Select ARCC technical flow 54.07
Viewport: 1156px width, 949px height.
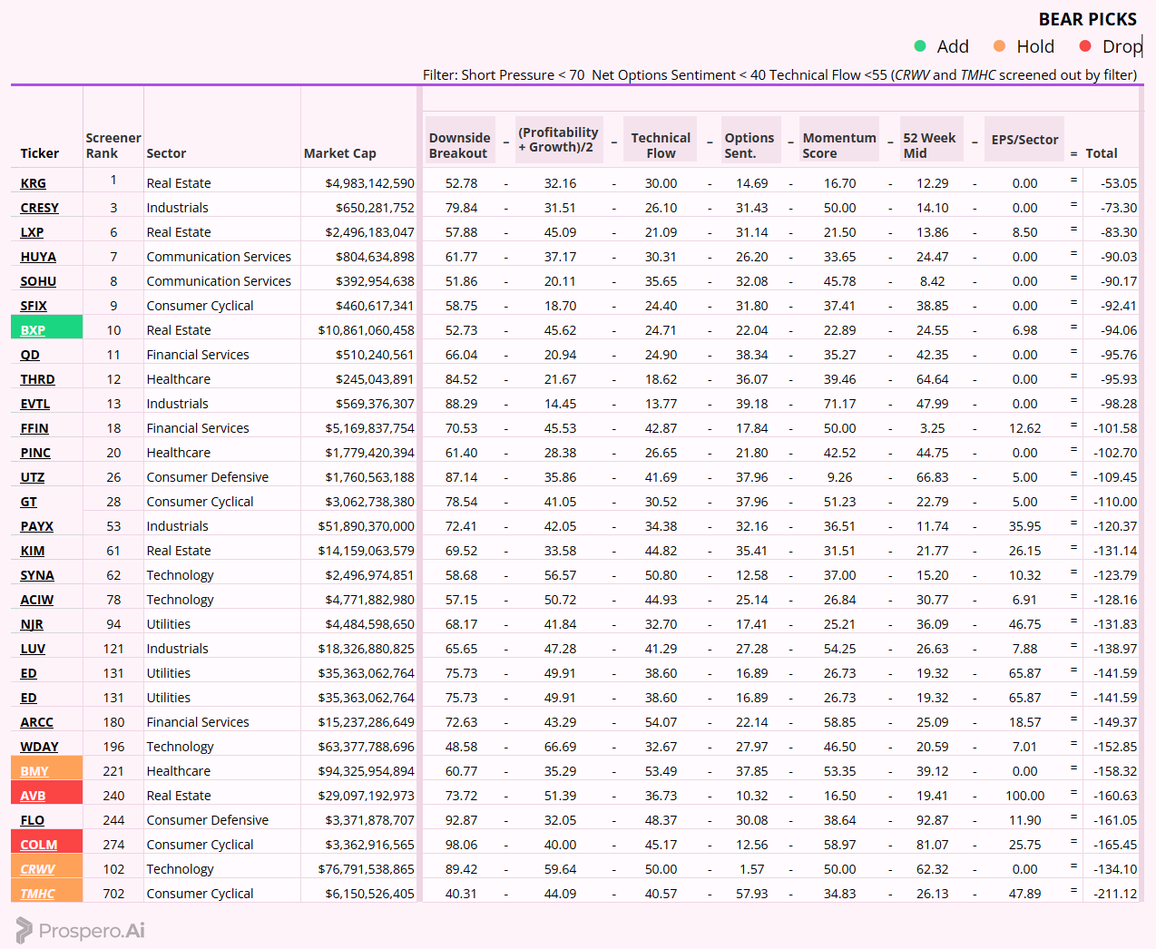coord(661,722)
